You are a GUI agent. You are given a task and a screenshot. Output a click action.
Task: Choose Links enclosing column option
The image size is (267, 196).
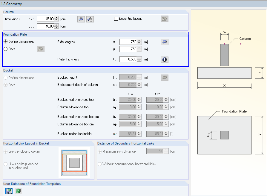point(5,151)
